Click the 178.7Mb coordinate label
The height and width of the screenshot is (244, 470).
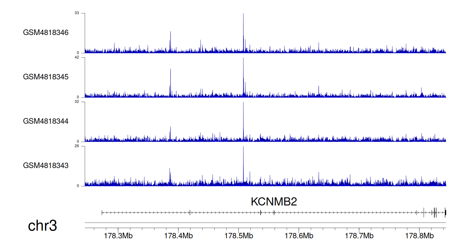point(359,235)
